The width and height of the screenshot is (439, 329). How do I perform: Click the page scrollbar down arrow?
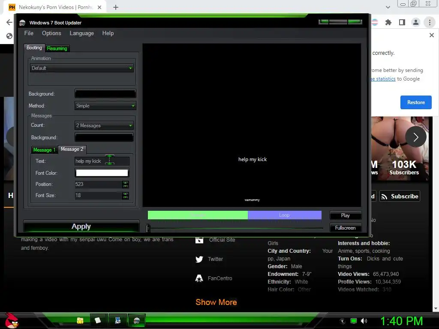pyautogui.click(x=436, y=308)
